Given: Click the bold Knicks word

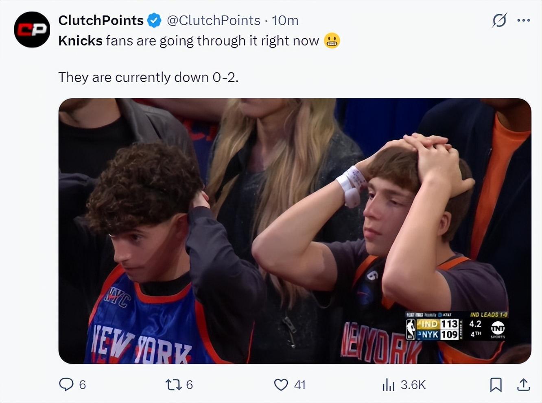Looking at the screenshot, I should (80, 41).
